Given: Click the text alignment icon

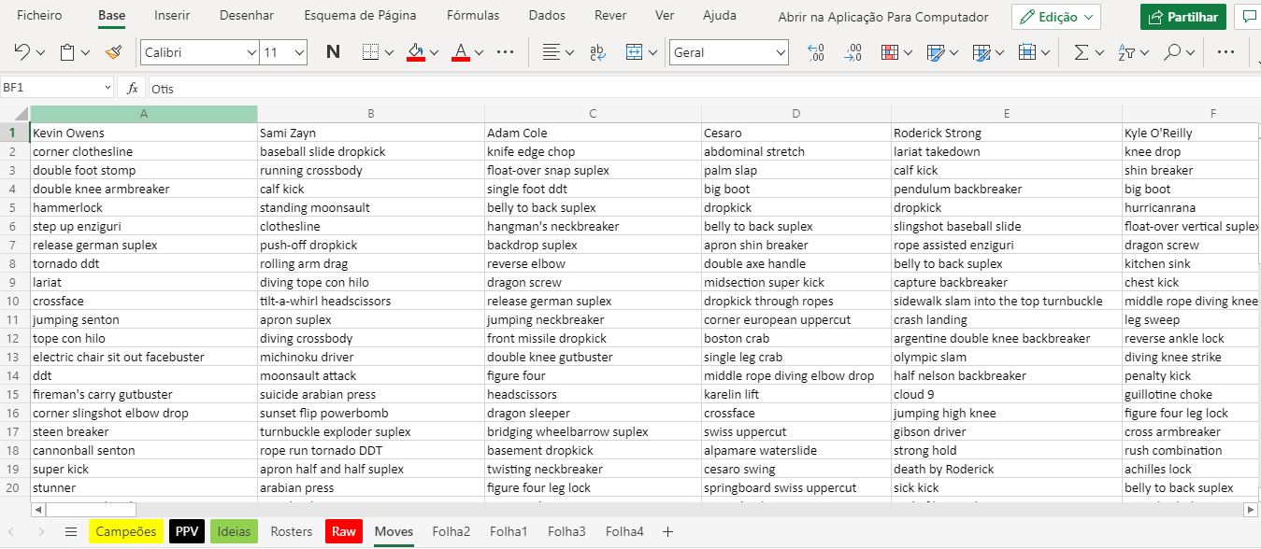Looking at the screenshot, I should pos(552,52).
